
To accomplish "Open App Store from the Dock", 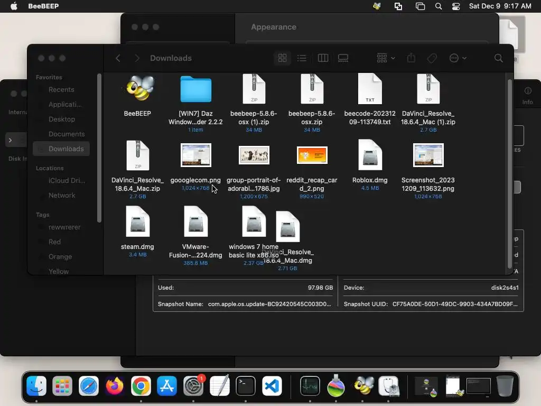I will point(167,386).
